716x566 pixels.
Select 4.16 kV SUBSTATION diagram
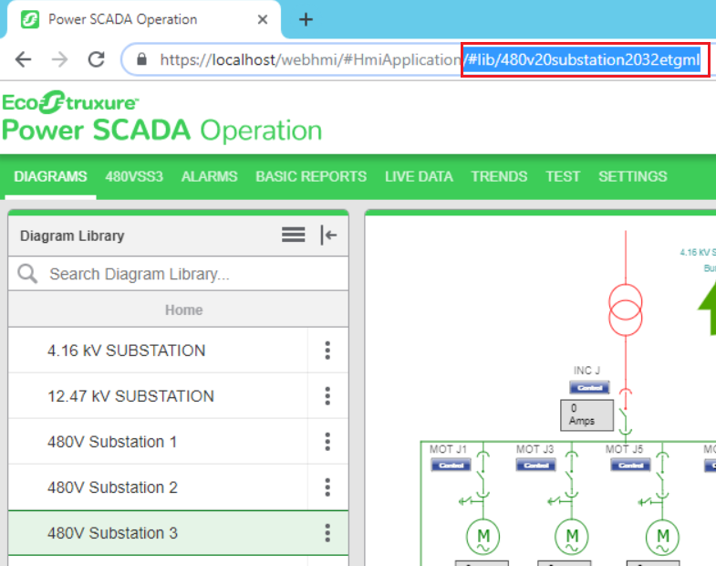tap(158, 351)
